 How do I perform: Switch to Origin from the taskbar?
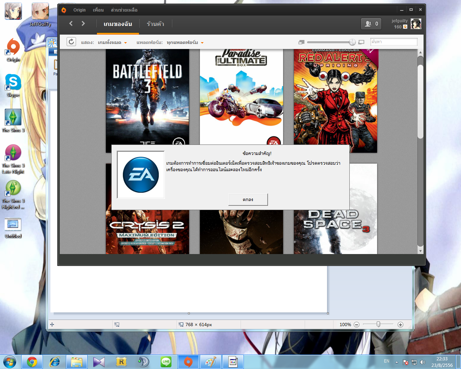188,362
